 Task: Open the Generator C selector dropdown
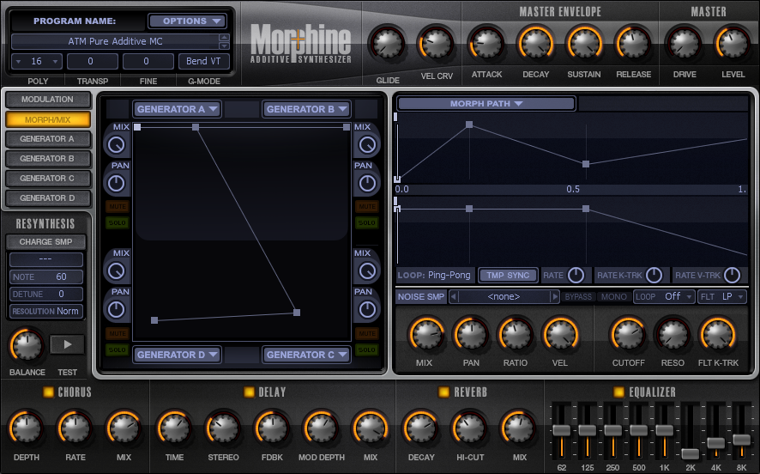pyautogui.click(x=306, y=355)
